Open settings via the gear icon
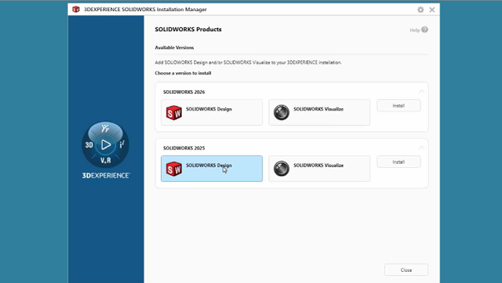Viewport: 502px width, 283px height. (420, 10)
